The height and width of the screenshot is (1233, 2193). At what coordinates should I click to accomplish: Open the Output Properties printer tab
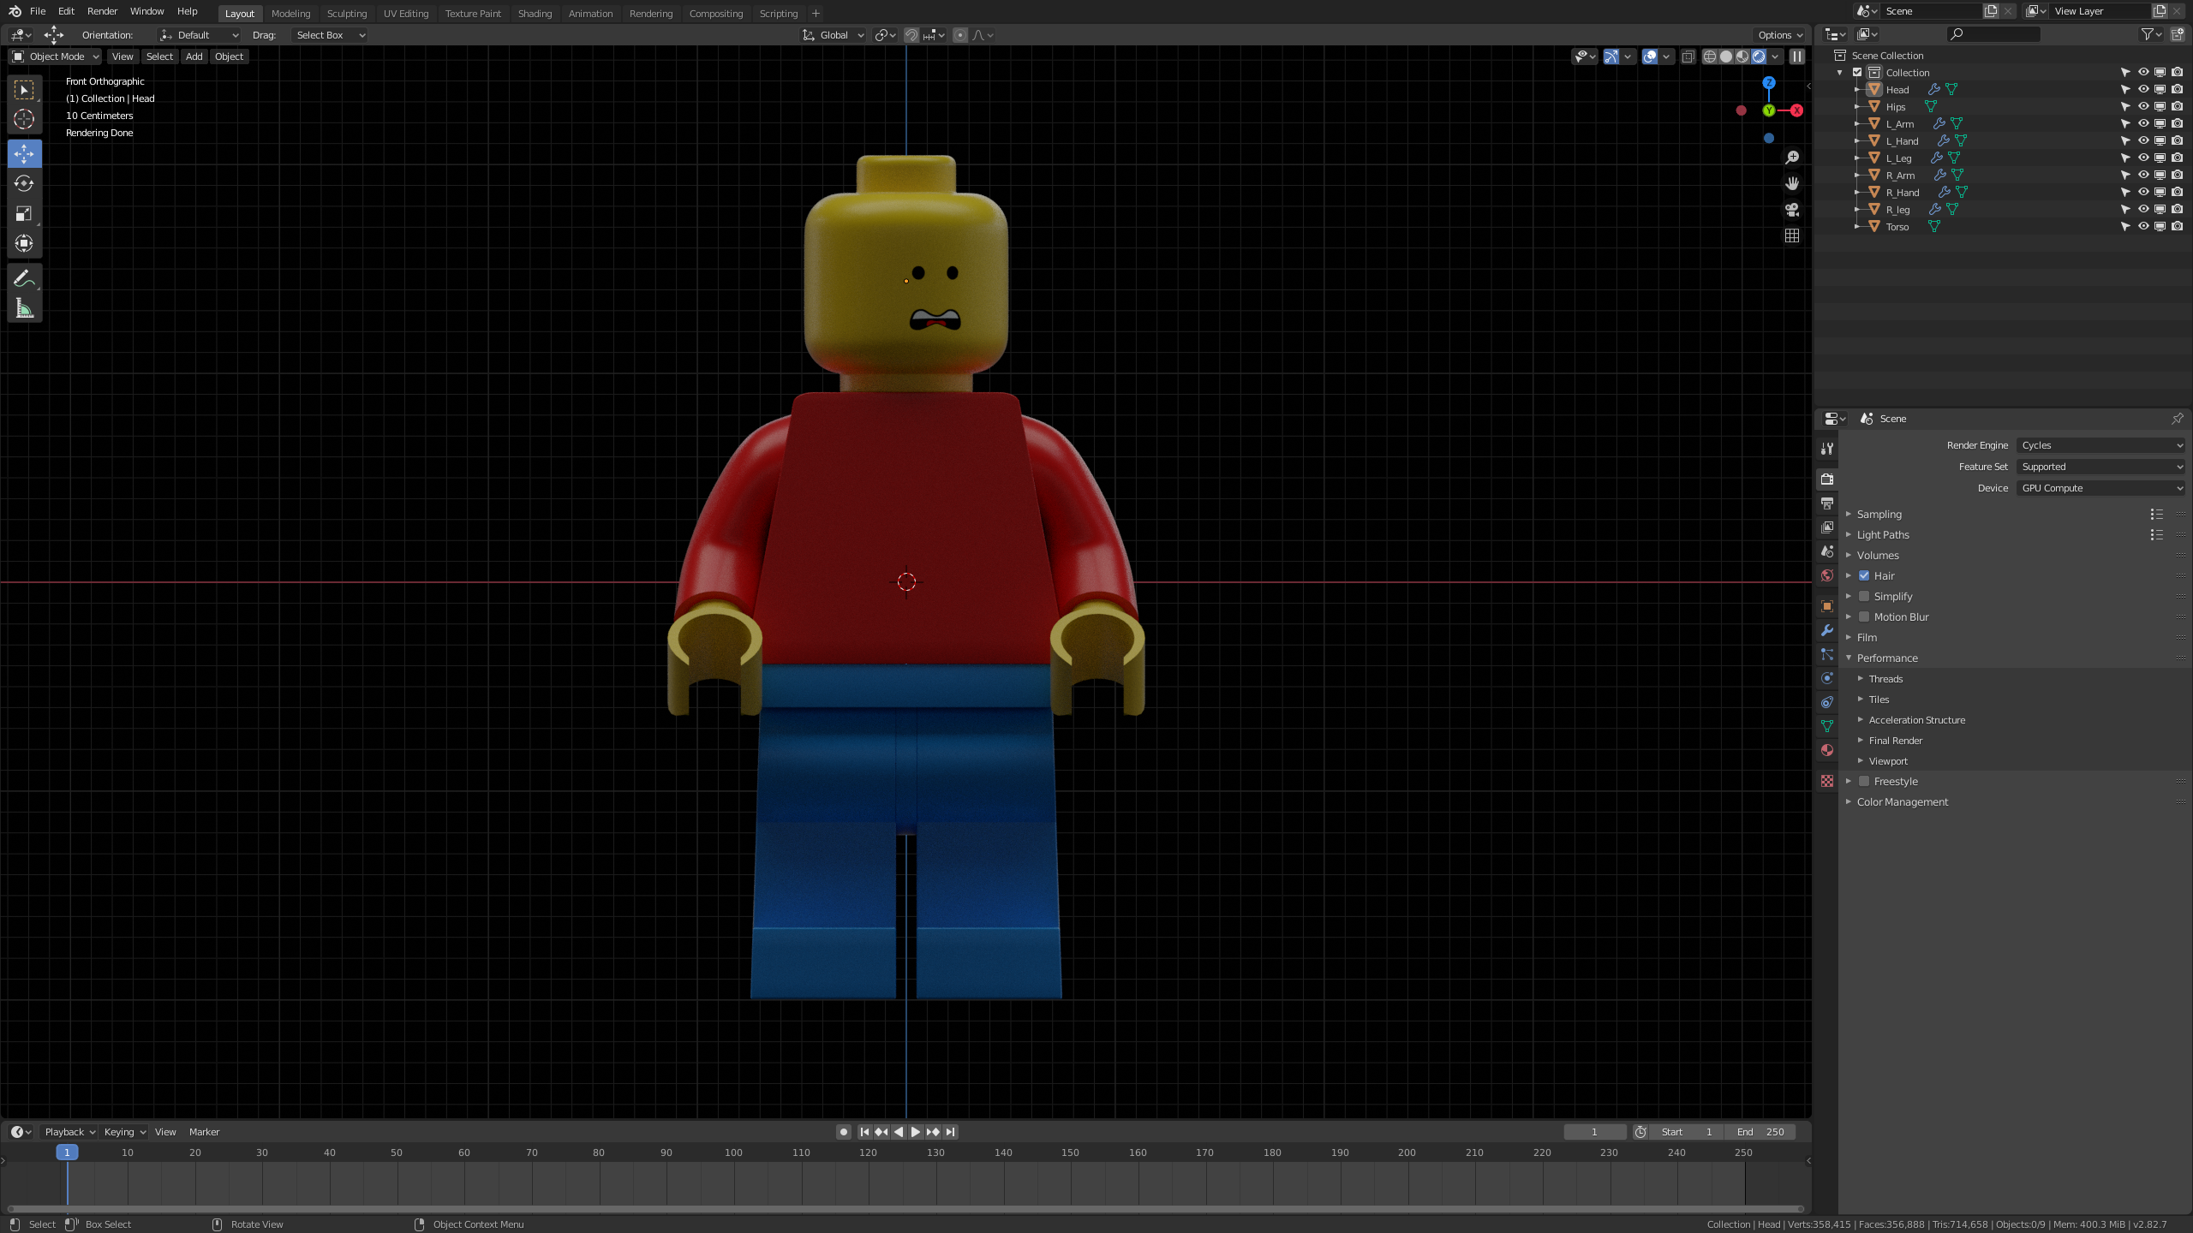[x=1827, y=503]
